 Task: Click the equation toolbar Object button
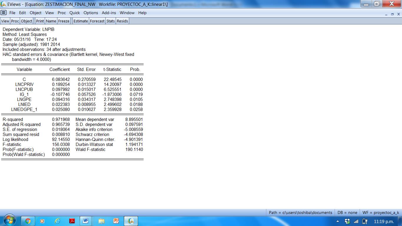pos(26,21)
